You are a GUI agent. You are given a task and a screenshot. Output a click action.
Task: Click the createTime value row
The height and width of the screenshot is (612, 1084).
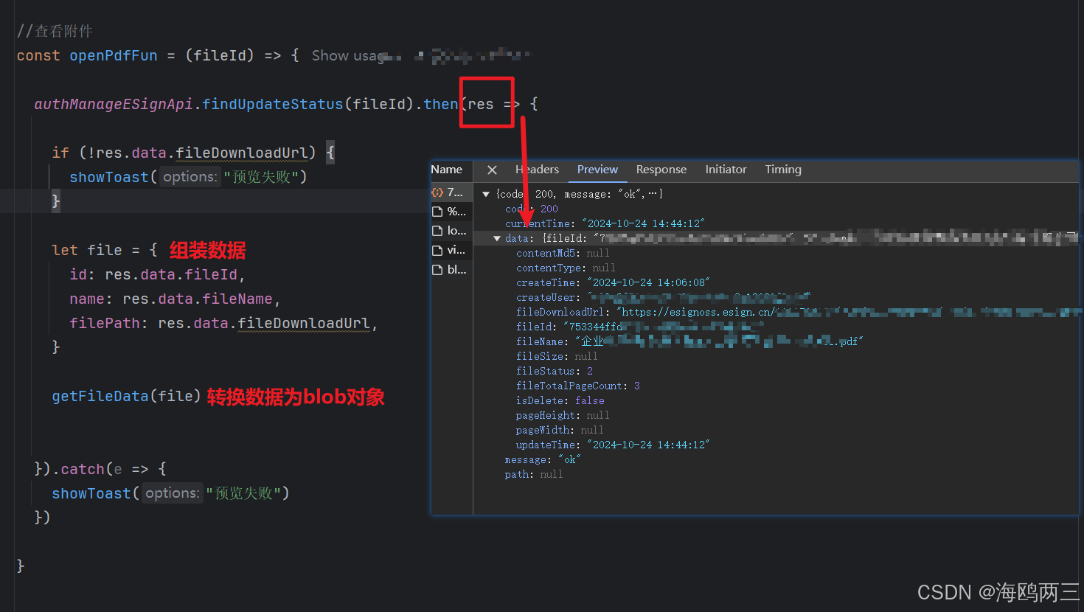coord(613,282)
